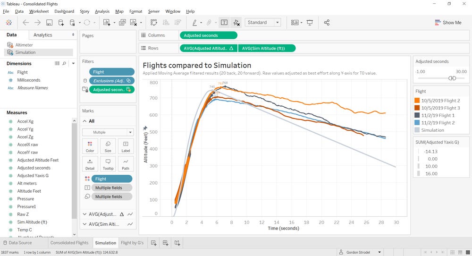Click the Show Me button

pos(448,23)
